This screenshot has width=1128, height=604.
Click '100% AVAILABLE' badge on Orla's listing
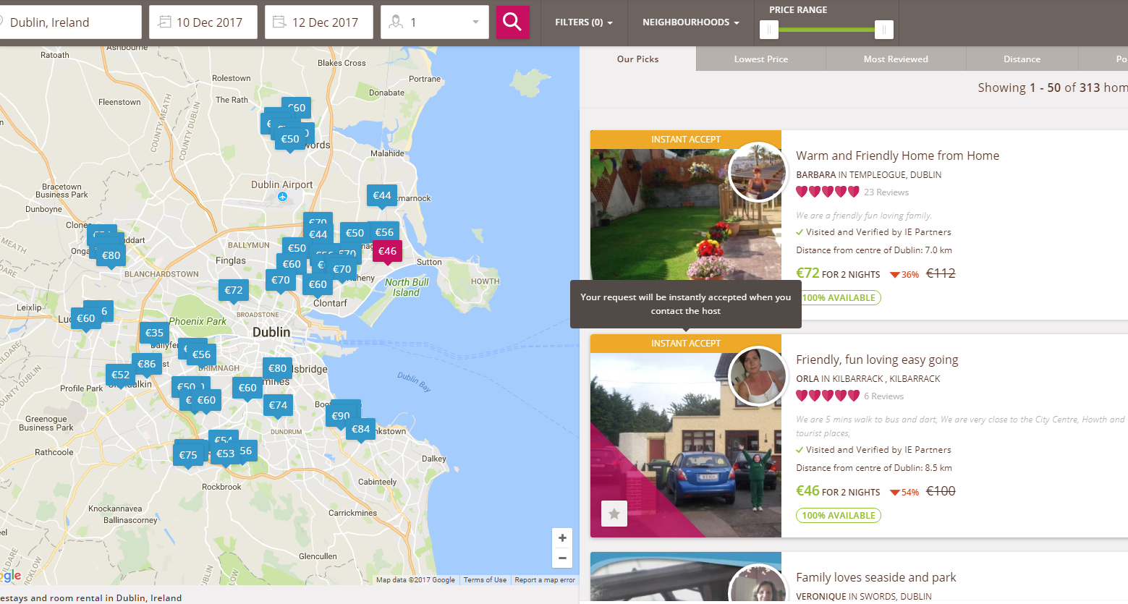click(839, 516)
